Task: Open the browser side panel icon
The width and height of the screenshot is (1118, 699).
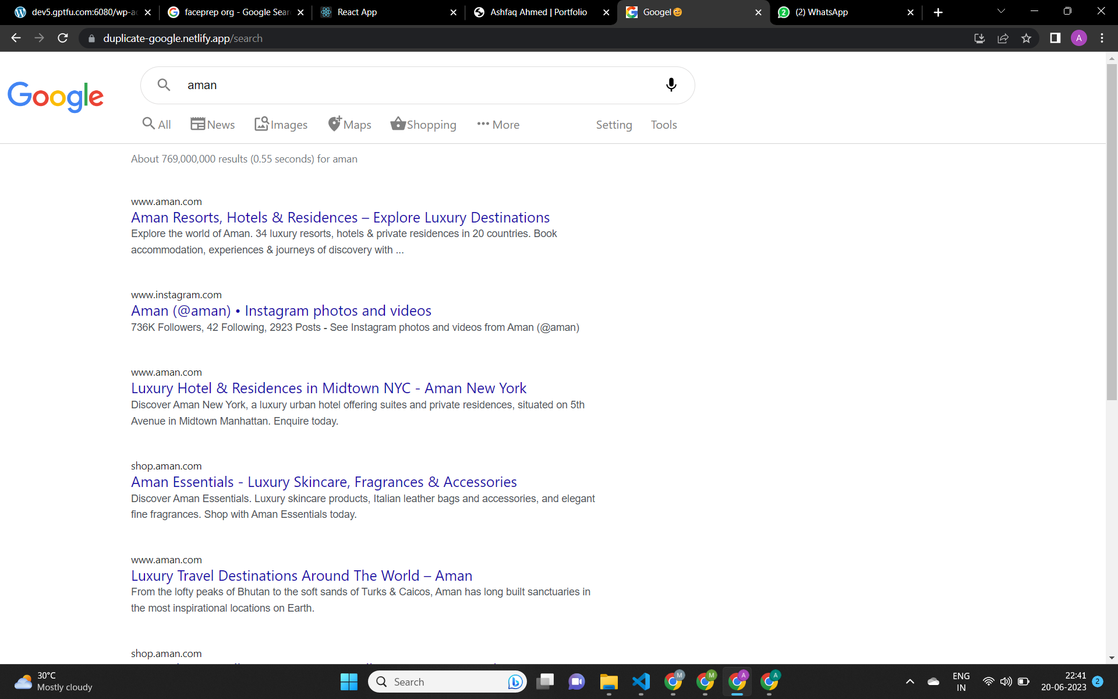Action: [1055, 38]
